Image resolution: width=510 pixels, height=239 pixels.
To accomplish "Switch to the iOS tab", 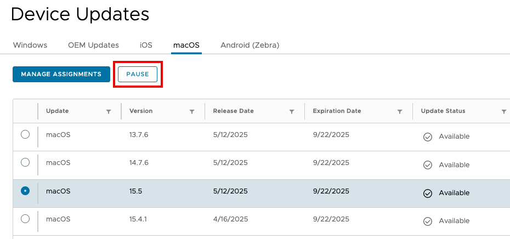I will coord(146,45).
